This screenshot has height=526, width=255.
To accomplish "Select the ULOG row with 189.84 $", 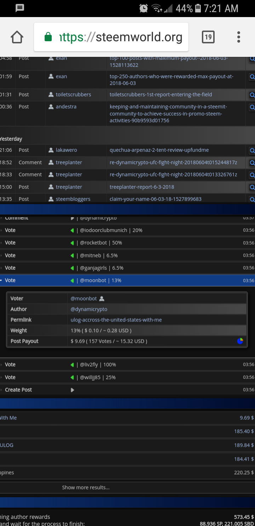I will click(127, 445).
